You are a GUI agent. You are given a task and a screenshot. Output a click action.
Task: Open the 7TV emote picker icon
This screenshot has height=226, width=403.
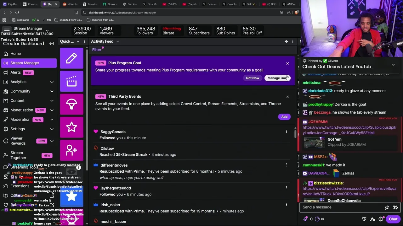[395, 207]
